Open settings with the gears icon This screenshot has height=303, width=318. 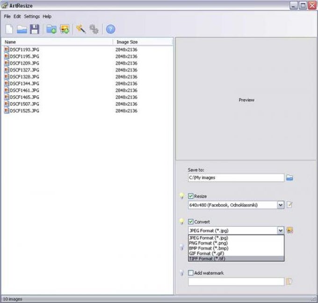94,29
